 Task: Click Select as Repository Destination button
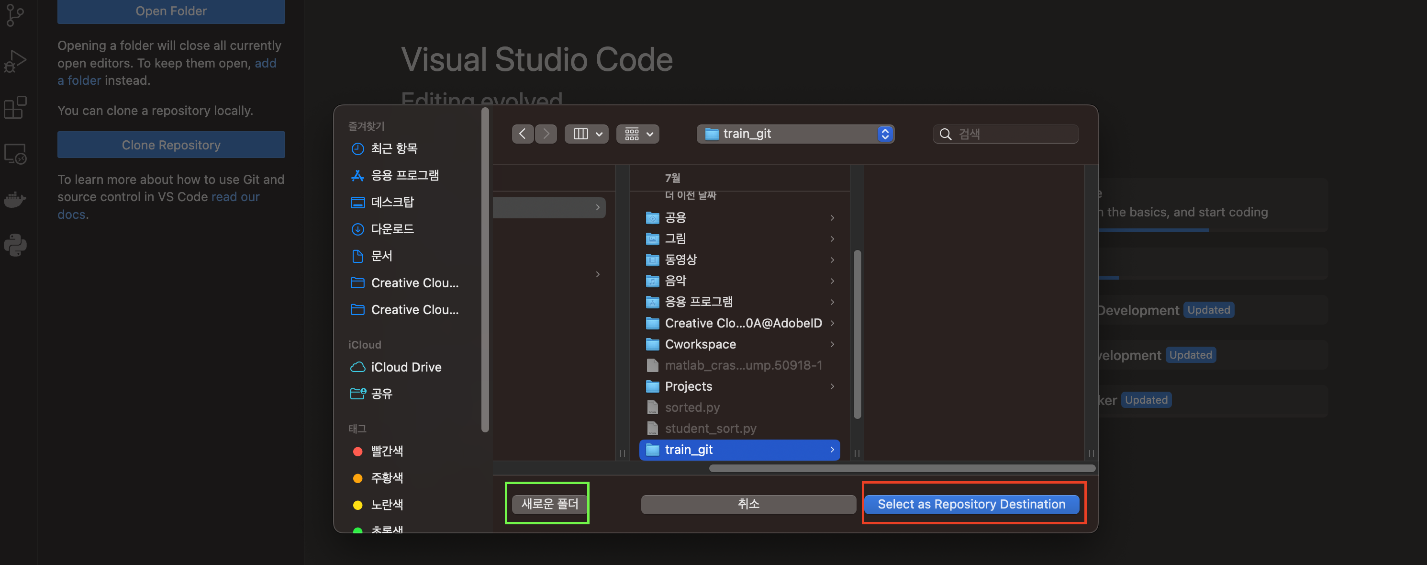pos(971,504)
